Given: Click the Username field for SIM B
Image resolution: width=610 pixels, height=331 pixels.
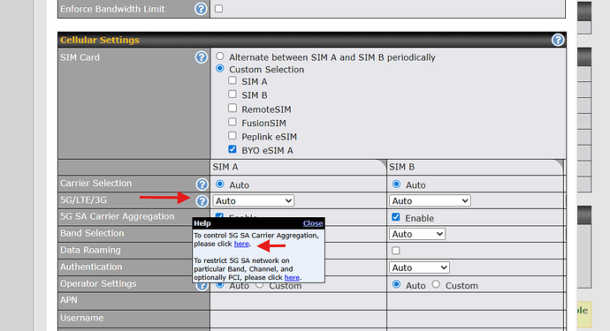Looking at the screenshot, I should [475, 319].
